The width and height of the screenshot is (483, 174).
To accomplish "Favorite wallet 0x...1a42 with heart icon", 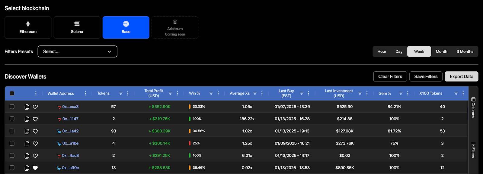I will (35, 131).
